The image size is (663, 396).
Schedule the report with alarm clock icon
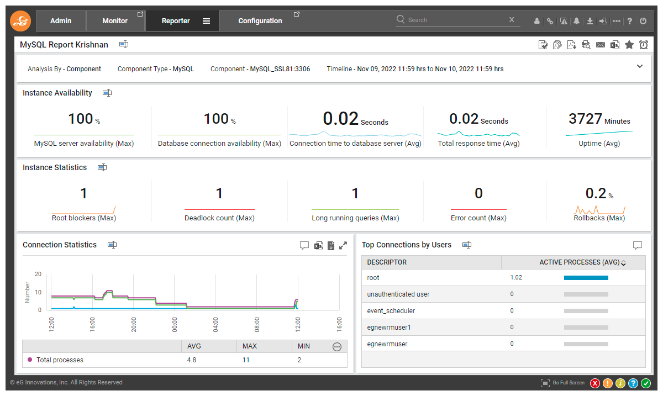644,45
